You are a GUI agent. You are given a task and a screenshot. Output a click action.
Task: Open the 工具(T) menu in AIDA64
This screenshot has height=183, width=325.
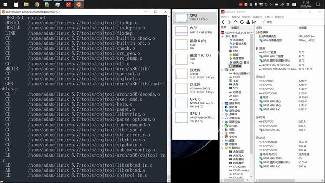[268, 17]
